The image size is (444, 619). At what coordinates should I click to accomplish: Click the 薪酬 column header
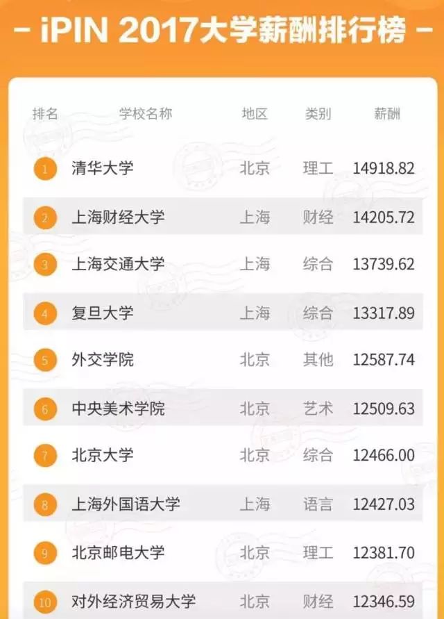tap(387, 114)
